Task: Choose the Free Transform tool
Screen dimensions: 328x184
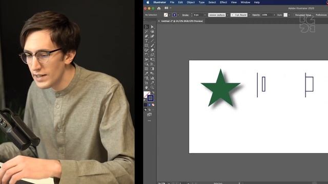Action: [152, 59]
